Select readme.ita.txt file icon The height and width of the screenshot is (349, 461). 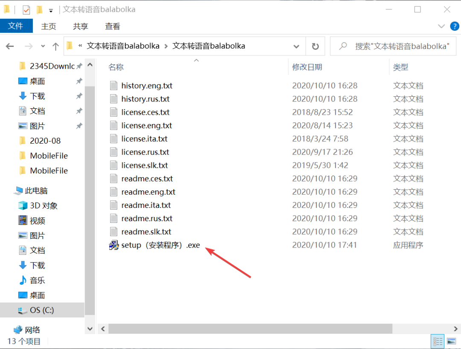114,205
